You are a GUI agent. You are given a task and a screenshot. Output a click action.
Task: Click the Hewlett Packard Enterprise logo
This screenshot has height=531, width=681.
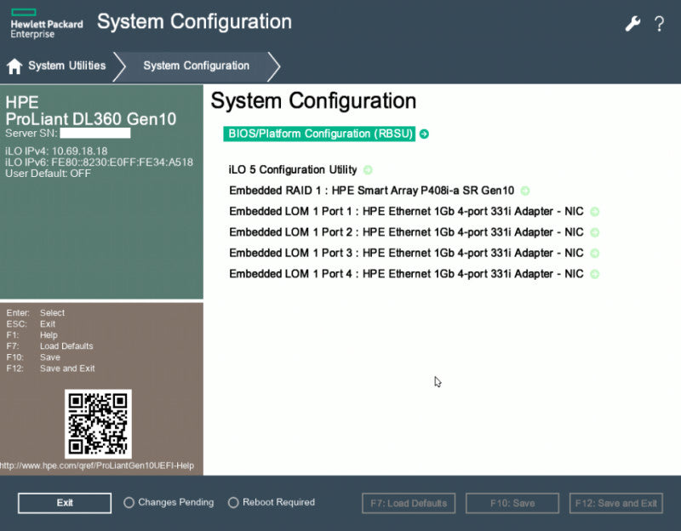[x=47, y=24]
